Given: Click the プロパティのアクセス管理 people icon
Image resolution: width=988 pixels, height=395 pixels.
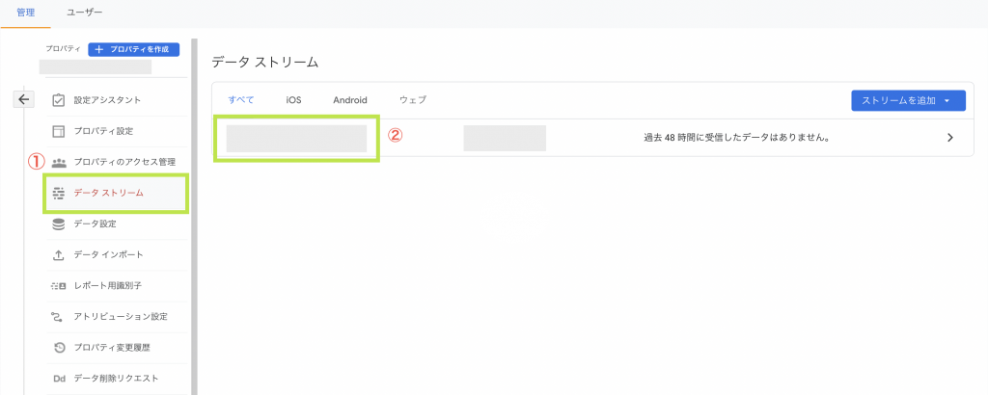Looking at the screenshot, I should point(58,162).
